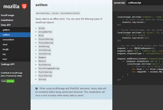Jump to the length method entry
The image size is (163, 110).
6,49
